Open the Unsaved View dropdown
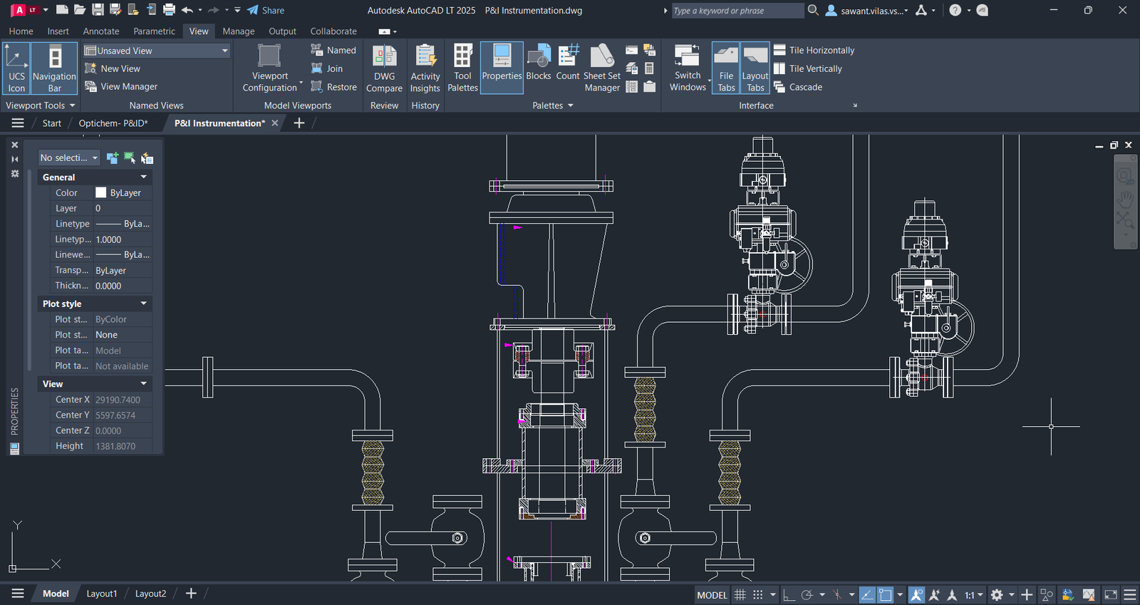 pos(225,51)
